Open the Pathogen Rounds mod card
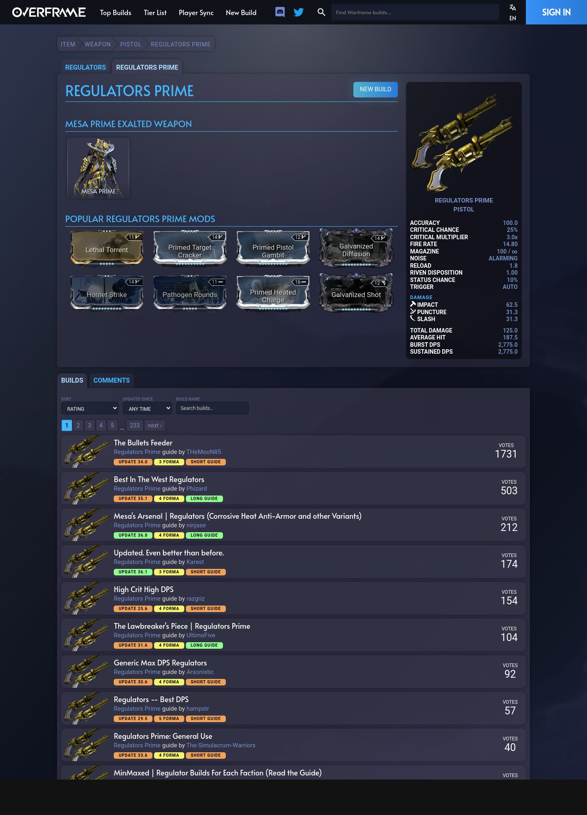Screen dimensions: 587x815 click(x=190, y=293)
